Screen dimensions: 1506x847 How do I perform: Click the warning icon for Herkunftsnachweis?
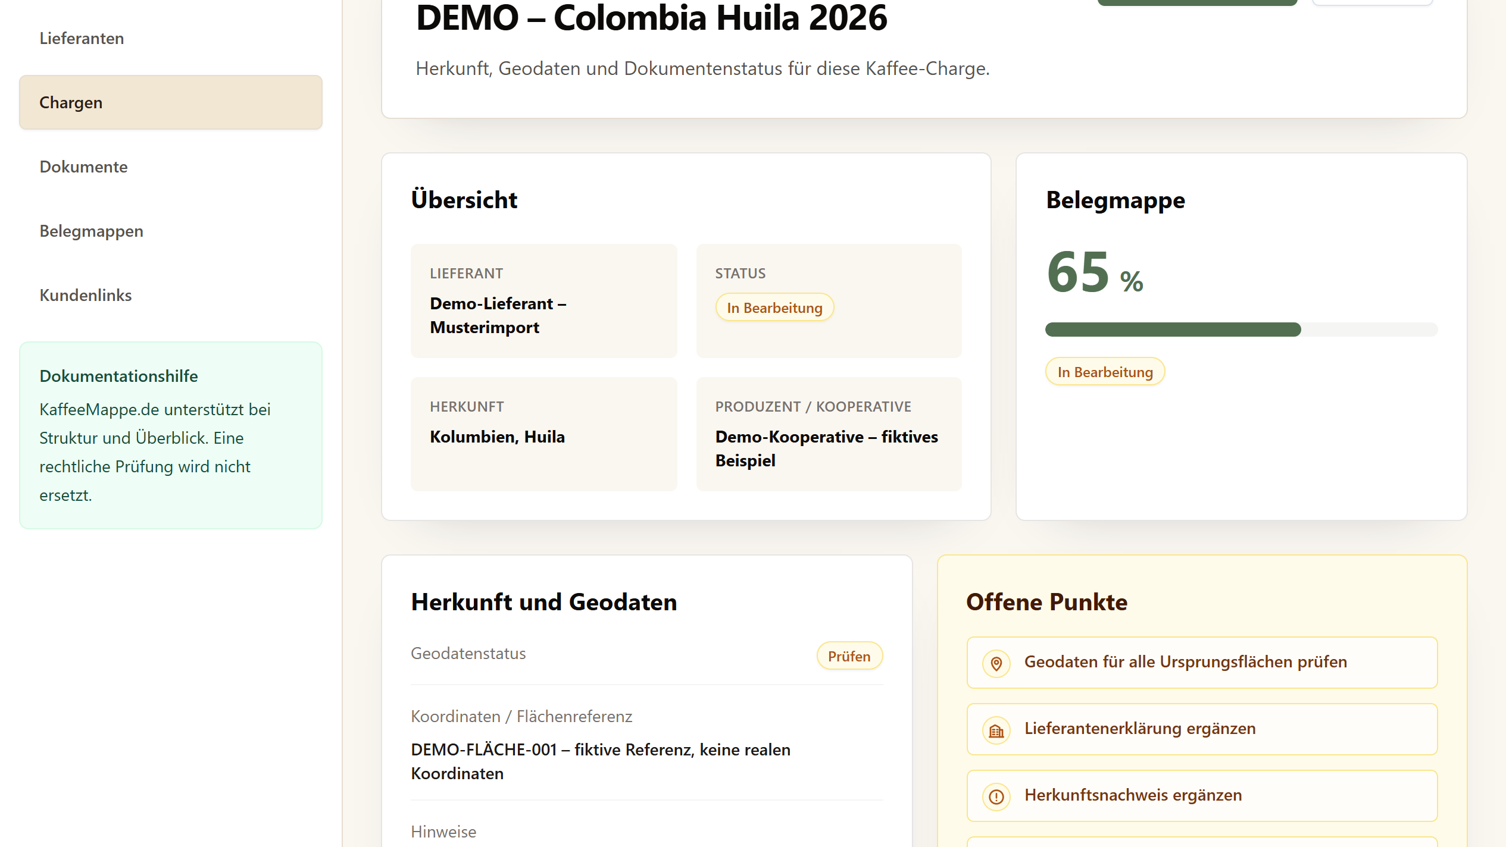coord(996,796)
